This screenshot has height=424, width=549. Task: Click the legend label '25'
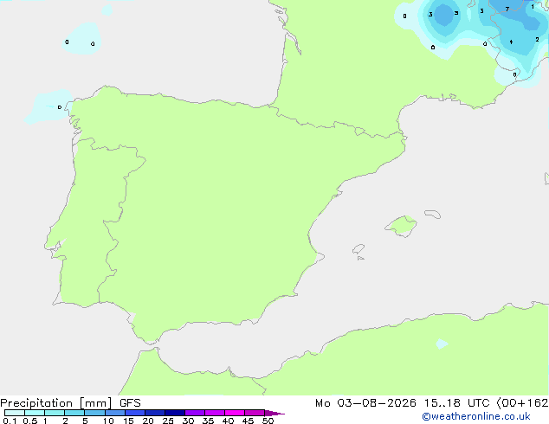[x=168, y=421]
